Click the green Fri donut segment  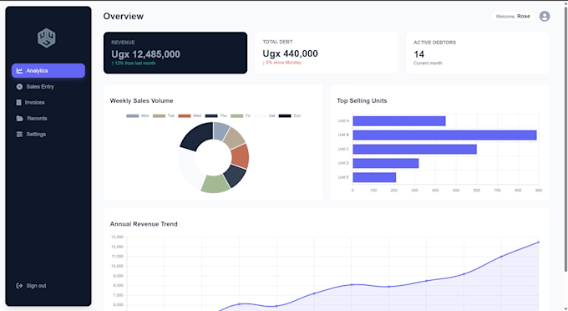coord(215,184)
